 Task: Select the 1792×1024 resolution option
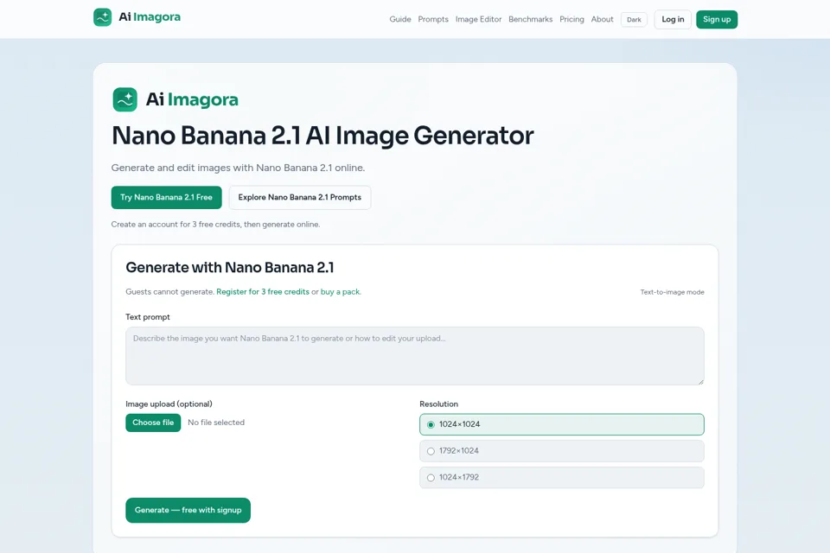(x=562, y=451)
